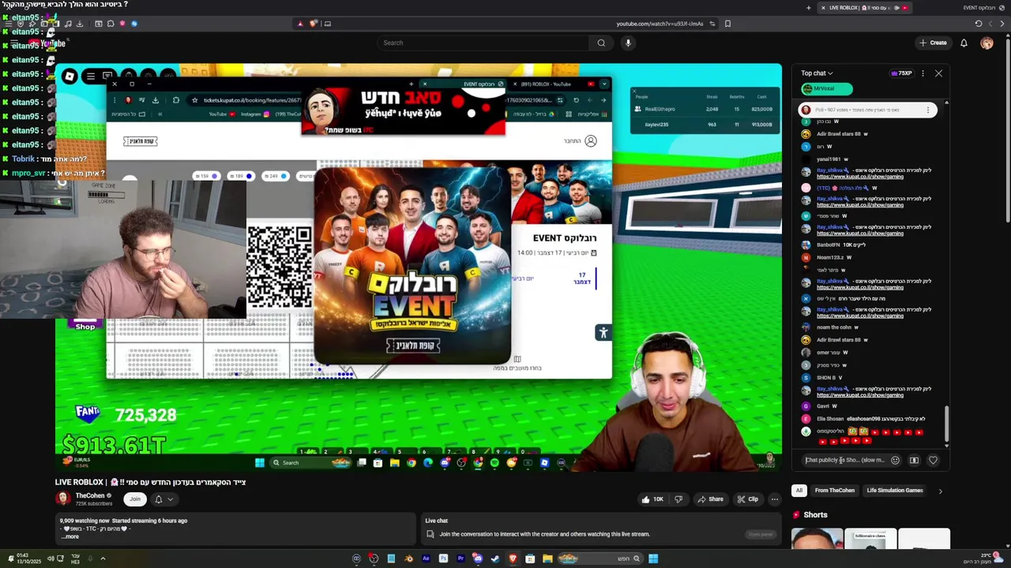Open the bottom-most kupat.co.il gaming link

(860, 395)
